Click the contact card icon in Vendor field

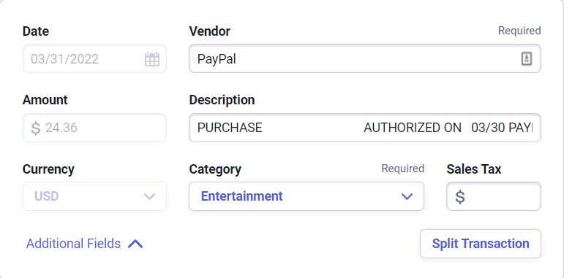tap(526, 58)
